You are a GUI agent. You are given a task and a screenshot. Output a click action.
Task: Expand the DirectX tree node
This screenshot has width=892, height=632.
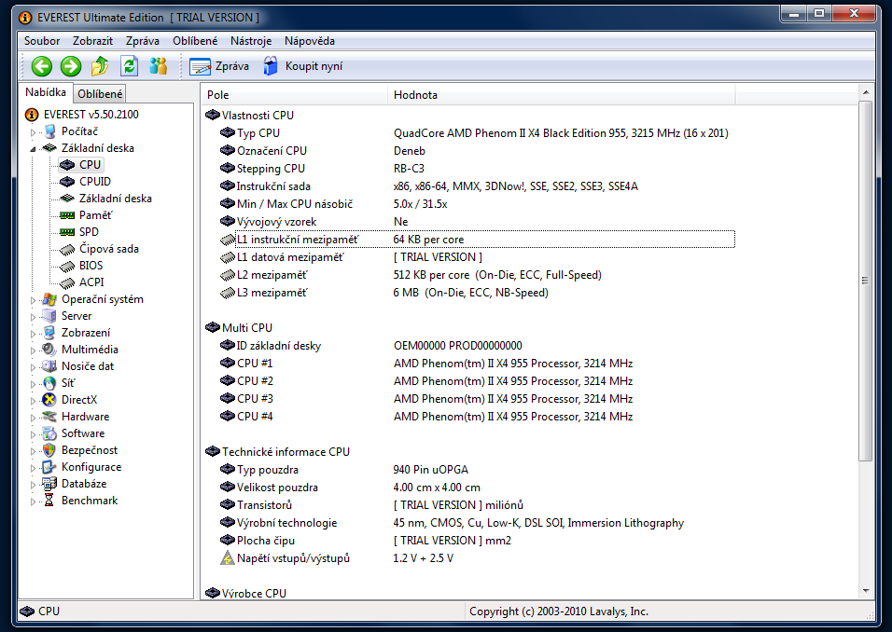tap(33, 401)
